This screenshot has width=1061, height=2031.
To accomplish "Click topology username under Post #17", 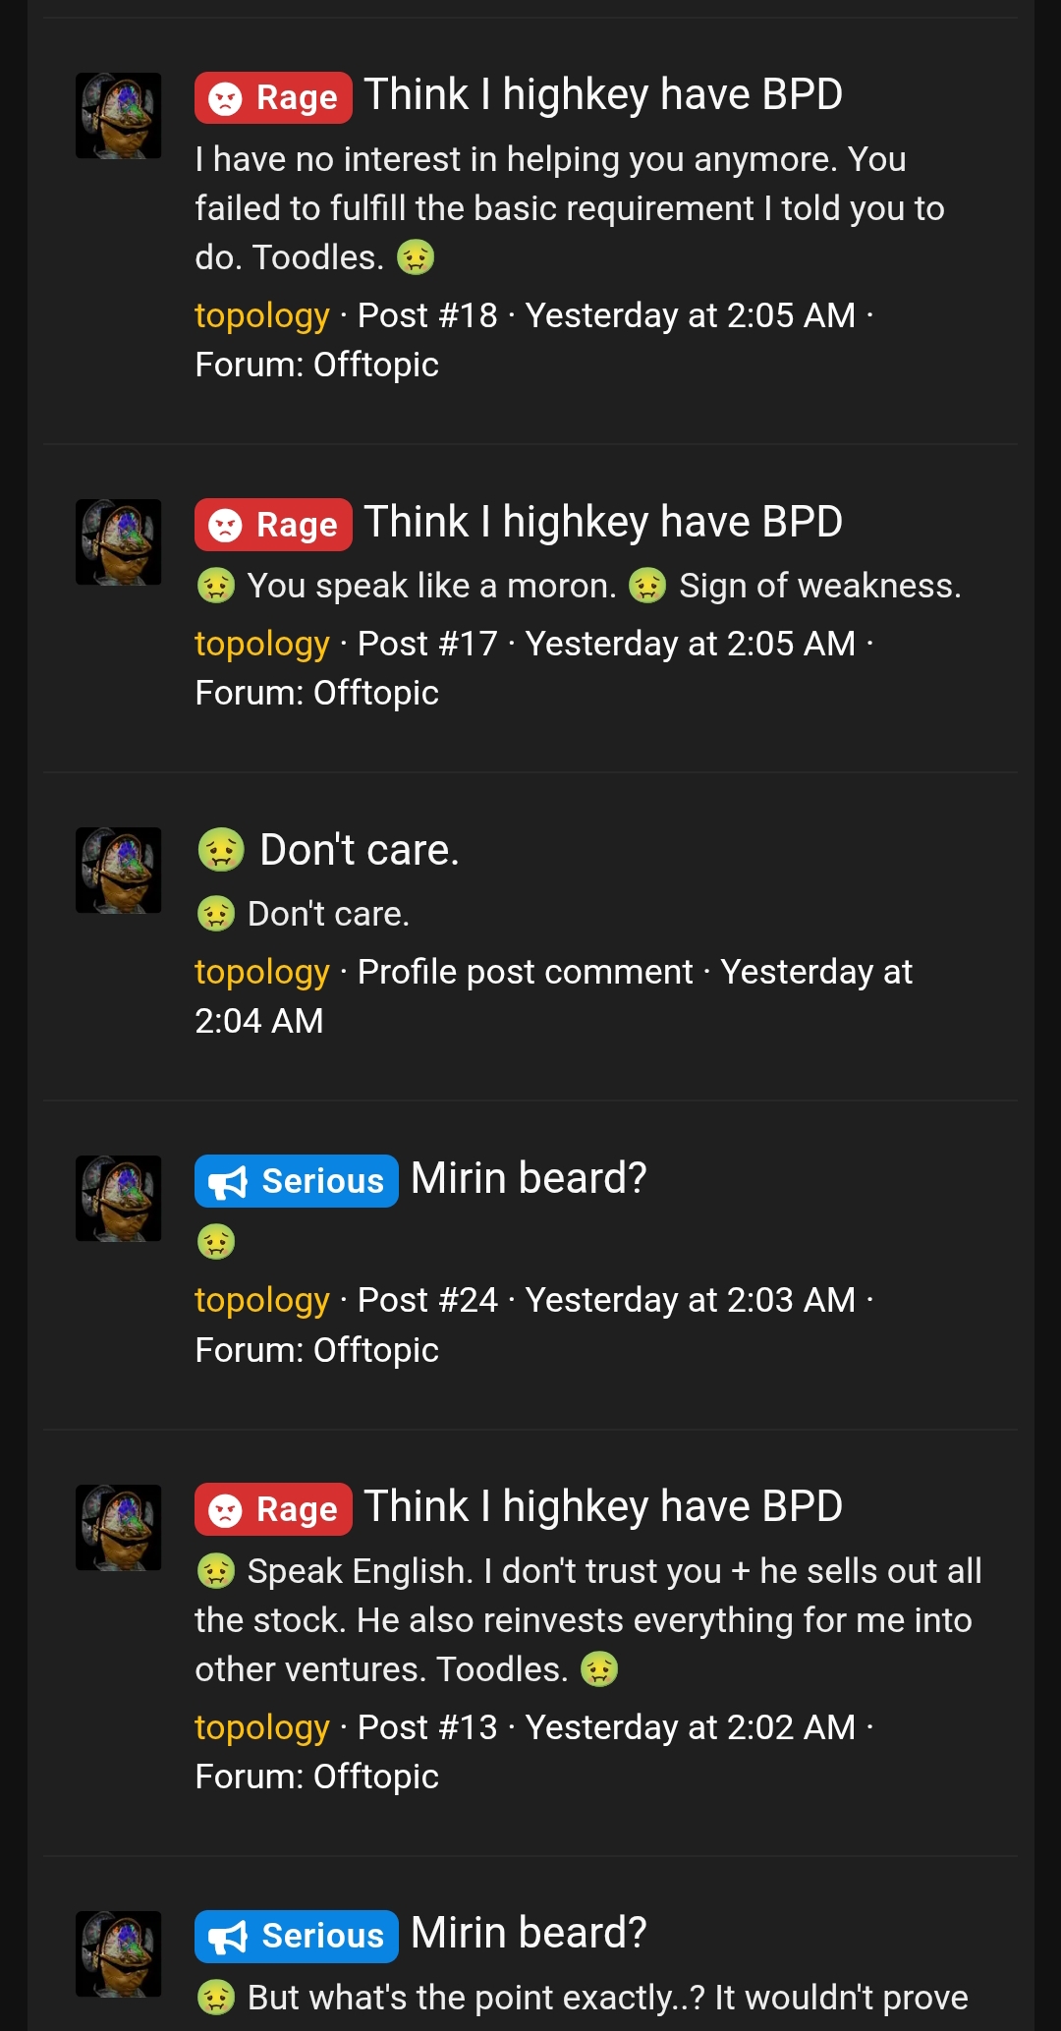I will click(x=262, y=645).
